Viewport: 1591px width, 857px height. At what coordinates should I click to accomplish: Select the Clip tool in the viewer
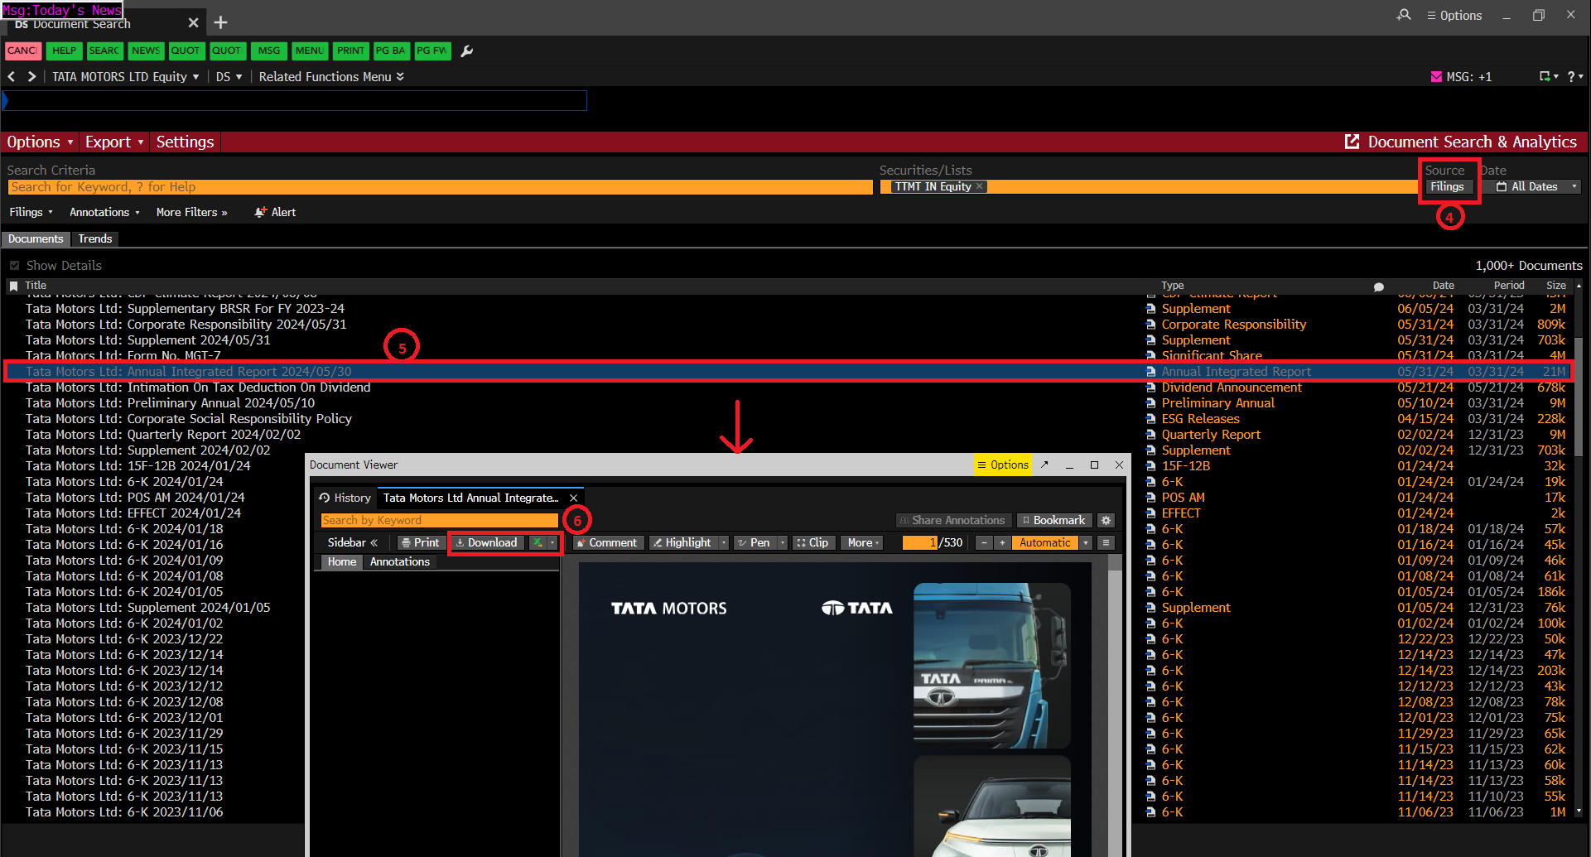pyautogui.click(x=812, y=542)
